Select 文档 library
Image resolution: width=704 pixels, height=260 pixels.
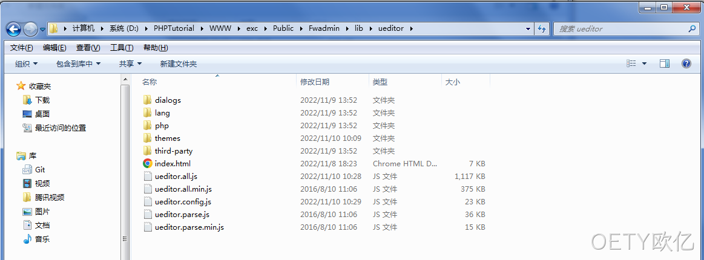tap(42, 225)
